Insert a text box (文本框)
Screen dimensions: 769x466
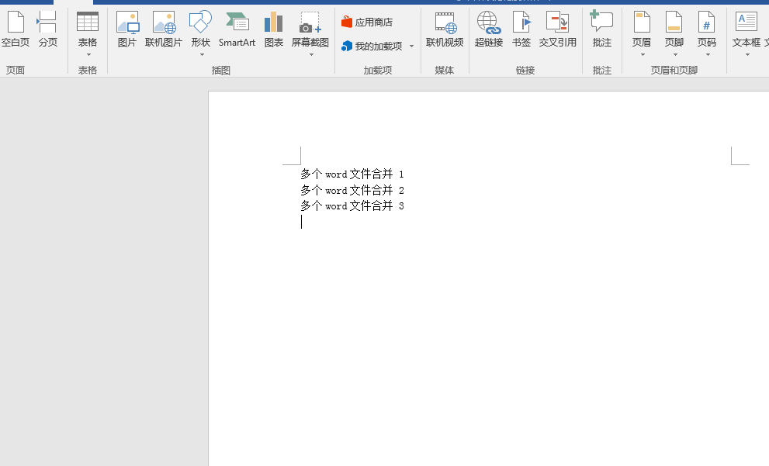746,33
